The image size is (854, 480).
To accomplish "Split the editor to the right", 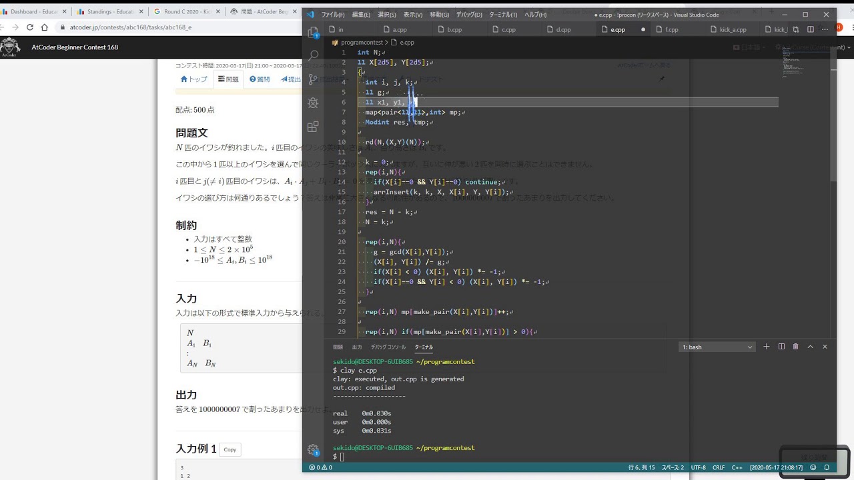I will tap(811, 29).
